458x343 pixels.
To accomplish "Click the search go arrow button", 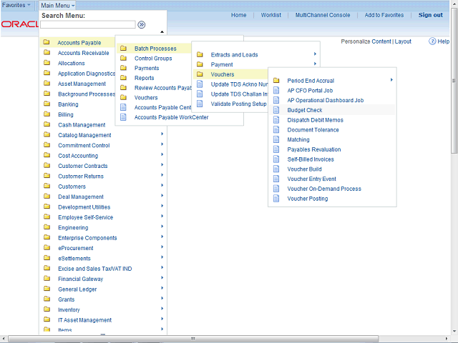I will click(x=142, y=24).
